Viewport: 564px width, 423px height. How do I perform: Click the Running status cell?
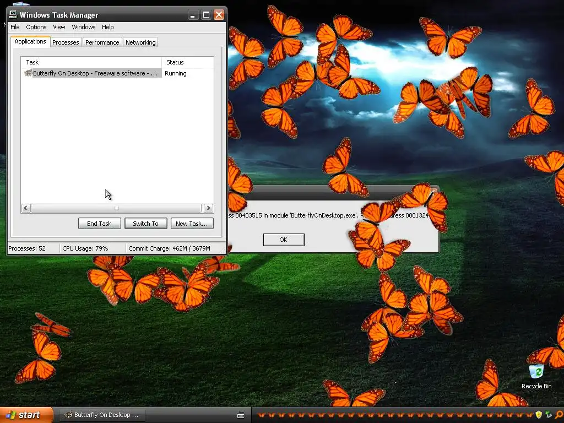(176, 73)
